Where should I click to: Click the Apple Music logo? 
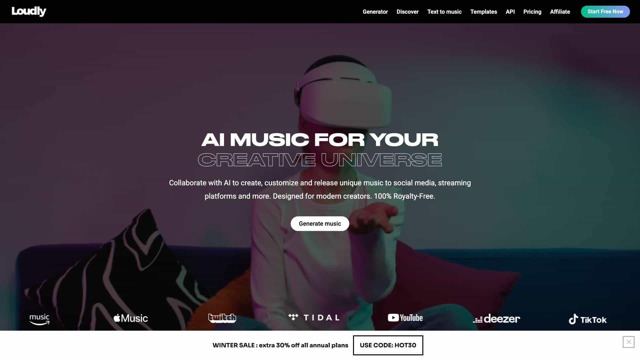tap(131, 318)
